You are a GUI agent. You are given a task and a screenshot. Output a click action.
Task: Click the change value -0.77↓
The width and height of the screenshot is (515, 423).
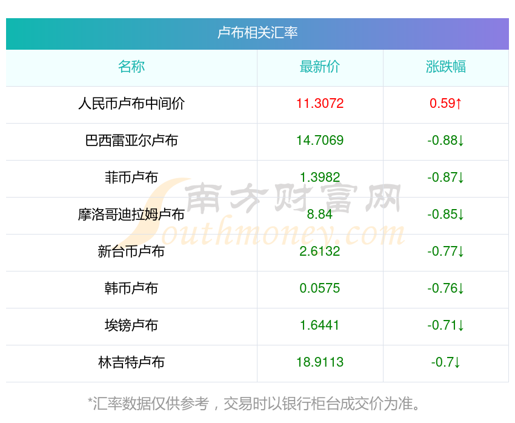pyautogui.click(x=446, y=251)
